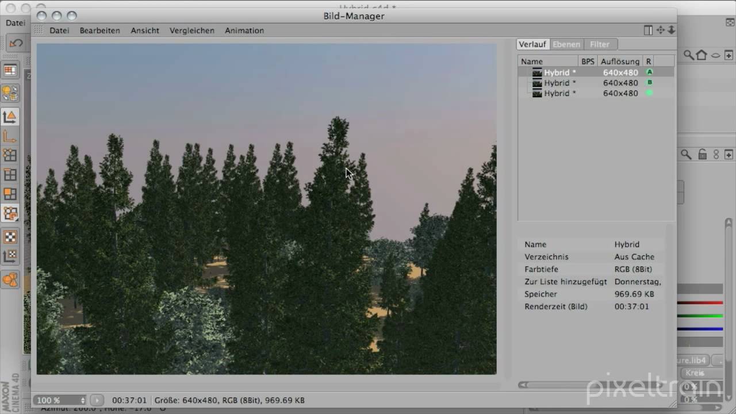Select the texture checkerboard mode icon

[10, 236]
